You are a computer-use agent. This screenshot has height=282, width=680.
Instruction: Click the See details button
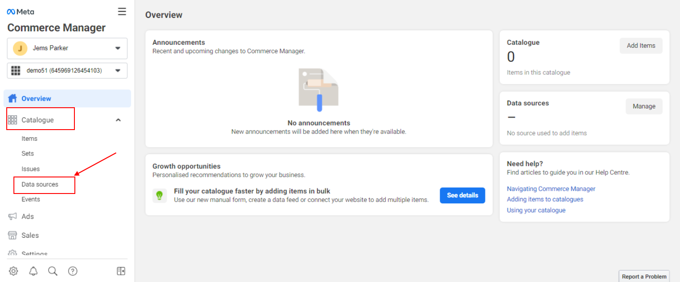[x=463, y=195]
